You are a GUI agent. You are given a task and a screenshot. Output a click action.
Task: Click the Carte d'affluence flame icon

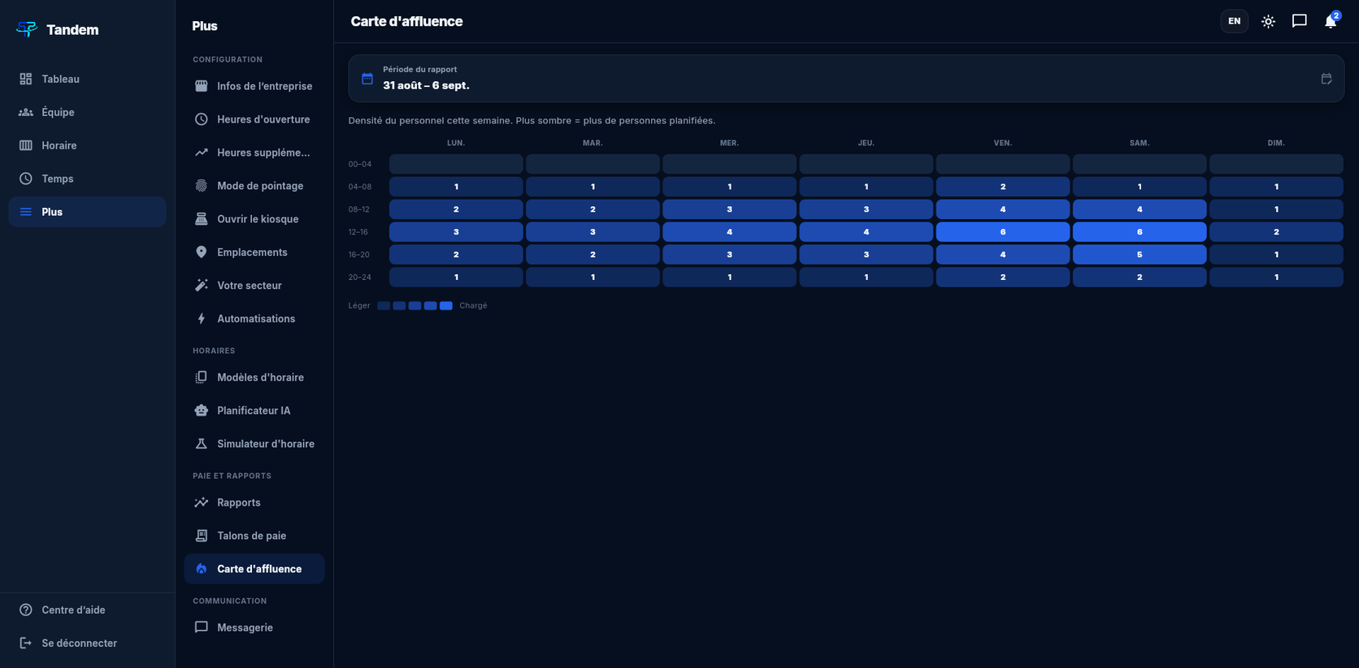(x=202, y=569)
